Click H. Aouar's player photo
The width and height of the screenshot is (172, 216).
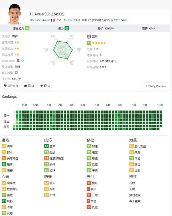[15, 14]
